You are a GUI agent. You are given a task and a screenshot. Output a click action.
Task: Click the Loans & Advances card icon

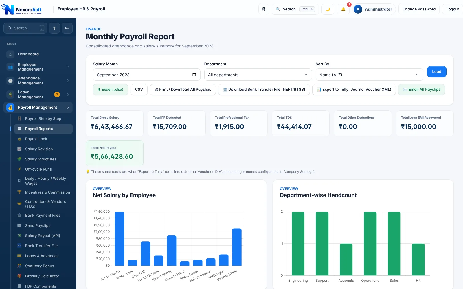(19, 256)
